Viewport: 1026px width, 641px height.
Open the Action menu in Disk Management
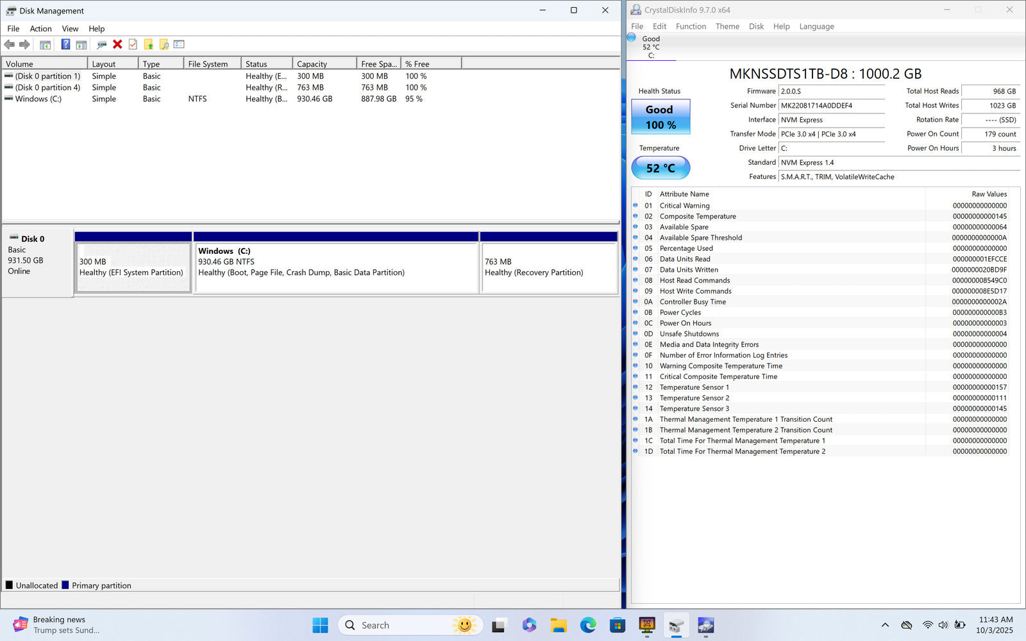pos(40,29)
